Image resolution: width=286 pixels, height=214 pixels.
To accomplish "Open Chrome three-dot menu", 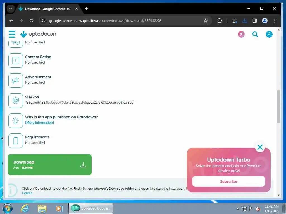I will tap(275, 21).
